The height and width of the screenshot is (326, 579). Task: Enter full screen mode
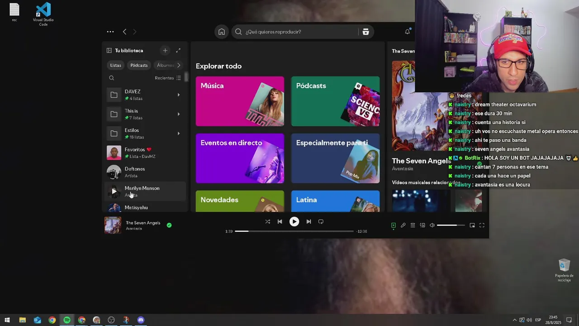pyautogui.click(x=482, y=225)
